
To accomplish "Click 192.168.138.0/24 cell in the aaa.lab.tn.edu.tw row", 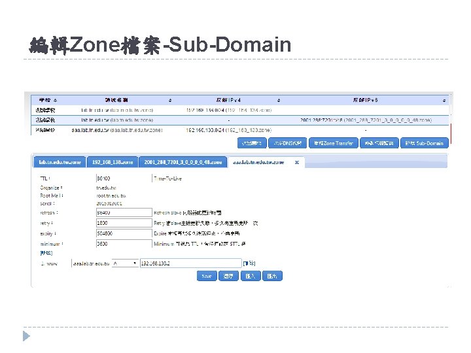I will [x=228, y=130].
